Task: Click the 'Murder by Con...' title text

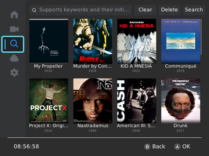Action: tap(92, 66)
